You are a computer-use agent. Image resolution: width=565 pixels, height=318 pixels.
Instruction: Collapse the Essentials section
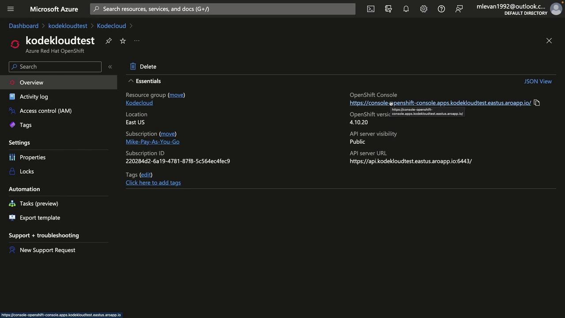(x=131, y=81)
